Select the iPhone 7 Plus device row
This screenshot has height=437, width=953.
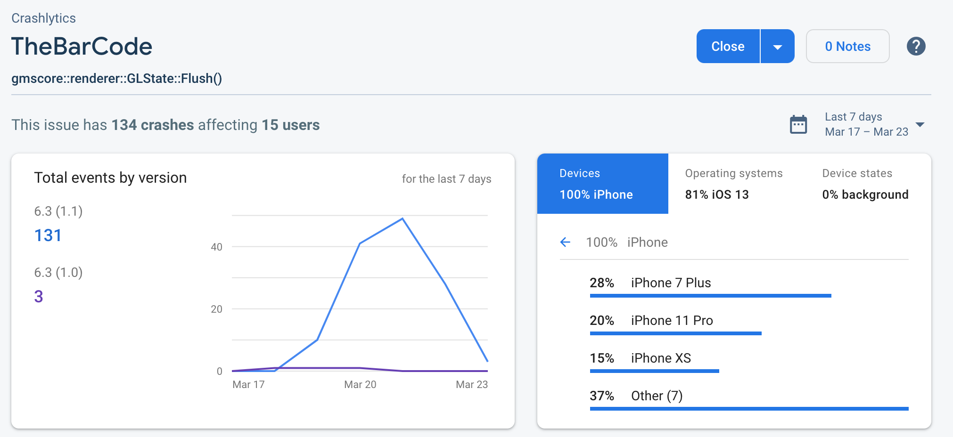click(671, 283)
